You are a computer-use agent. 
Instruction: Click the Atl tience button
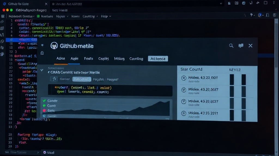[158, 59]
